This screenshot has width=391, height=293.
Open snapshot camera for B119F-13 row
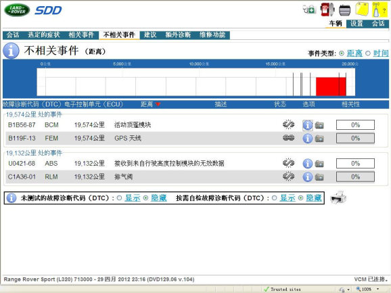319,139
